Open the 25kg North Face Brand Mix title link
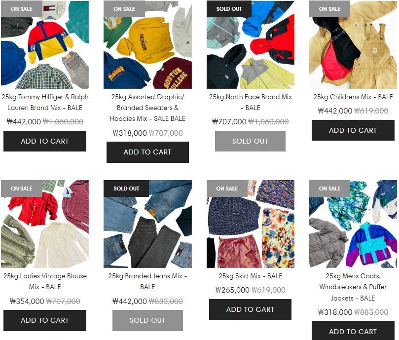The image size is (399, 340). click(x=251, y=102)
